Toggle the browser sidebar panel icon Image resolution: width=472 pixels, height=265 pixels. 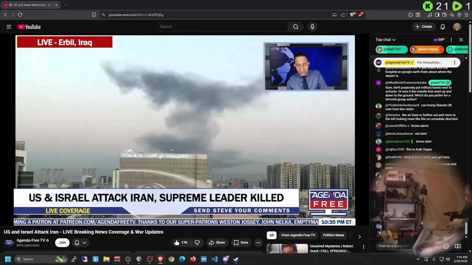pyautogui.click(x=437, y=15)
